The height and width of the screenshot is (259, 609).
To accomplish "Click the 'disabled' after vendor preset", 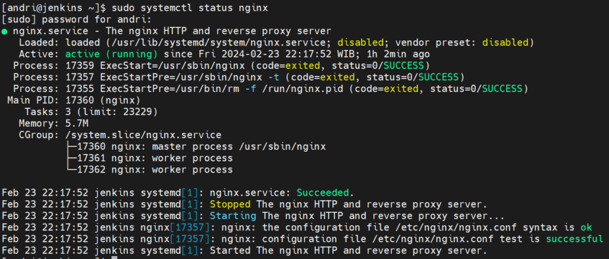I will [506, 42].
